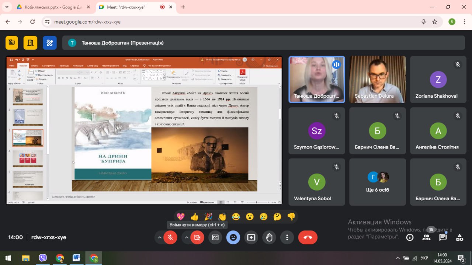Expand audio settings arrow beside microphone
The image size is (472, 265).
click(x=159, y=238)
